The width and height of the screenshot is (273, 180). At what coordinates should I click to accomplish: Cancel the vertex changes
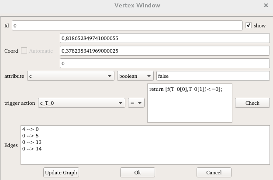(214, 173)
